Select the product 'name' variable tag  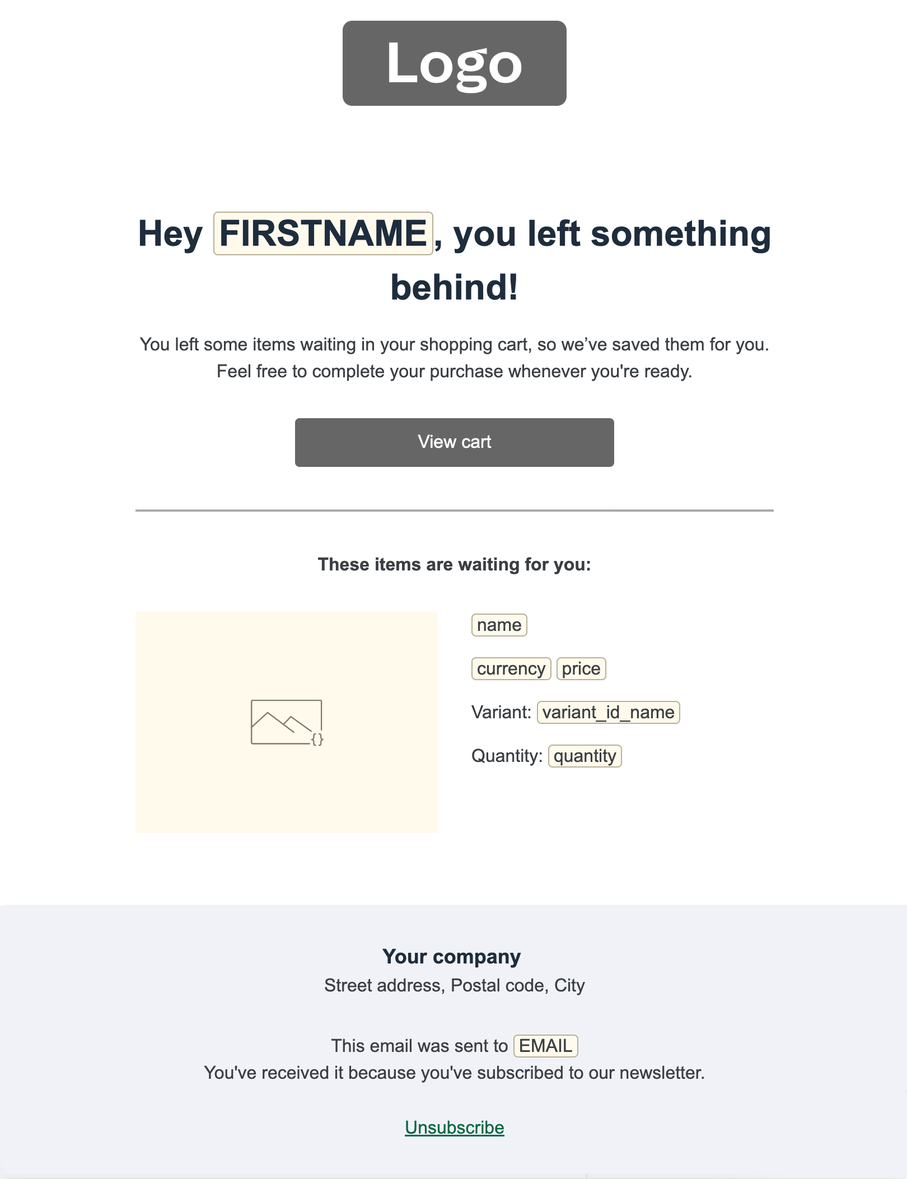(499, 625)
